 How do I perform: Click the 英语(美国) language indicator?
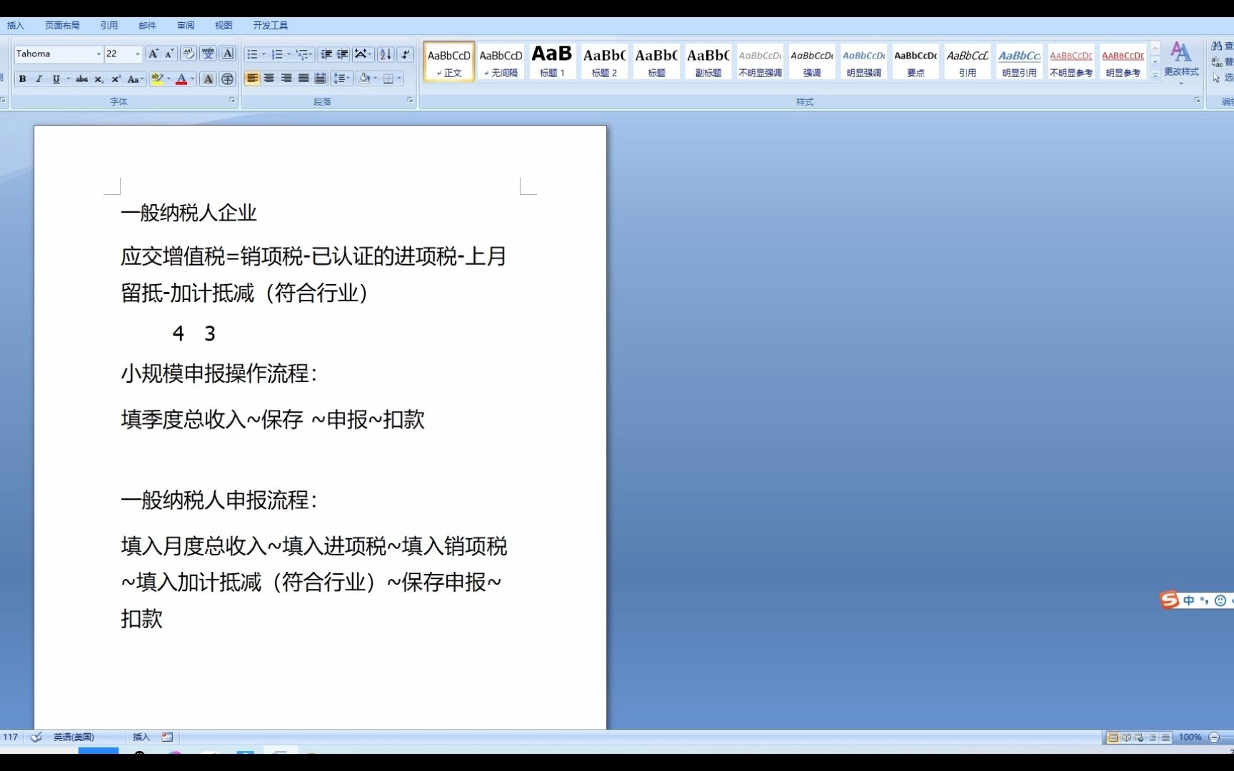tap(74, 737)
